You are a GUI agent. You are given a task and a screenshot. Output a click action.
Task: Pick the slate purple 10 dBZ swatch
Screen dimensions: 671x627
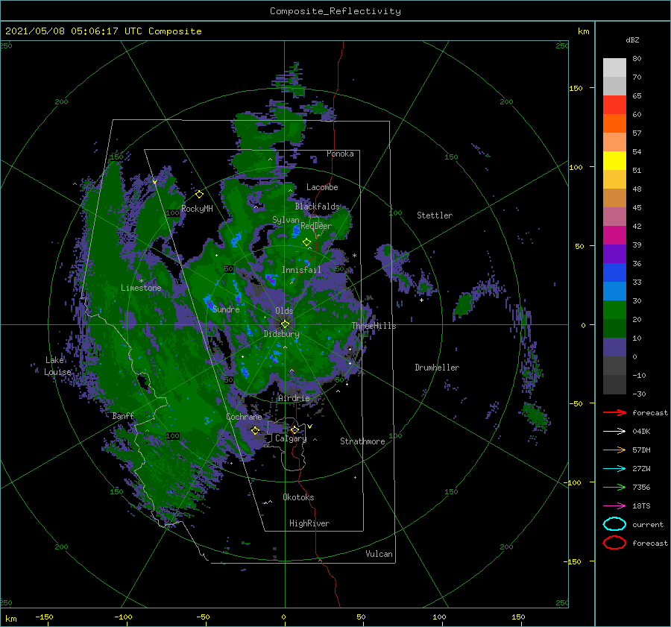click(614, 347)
